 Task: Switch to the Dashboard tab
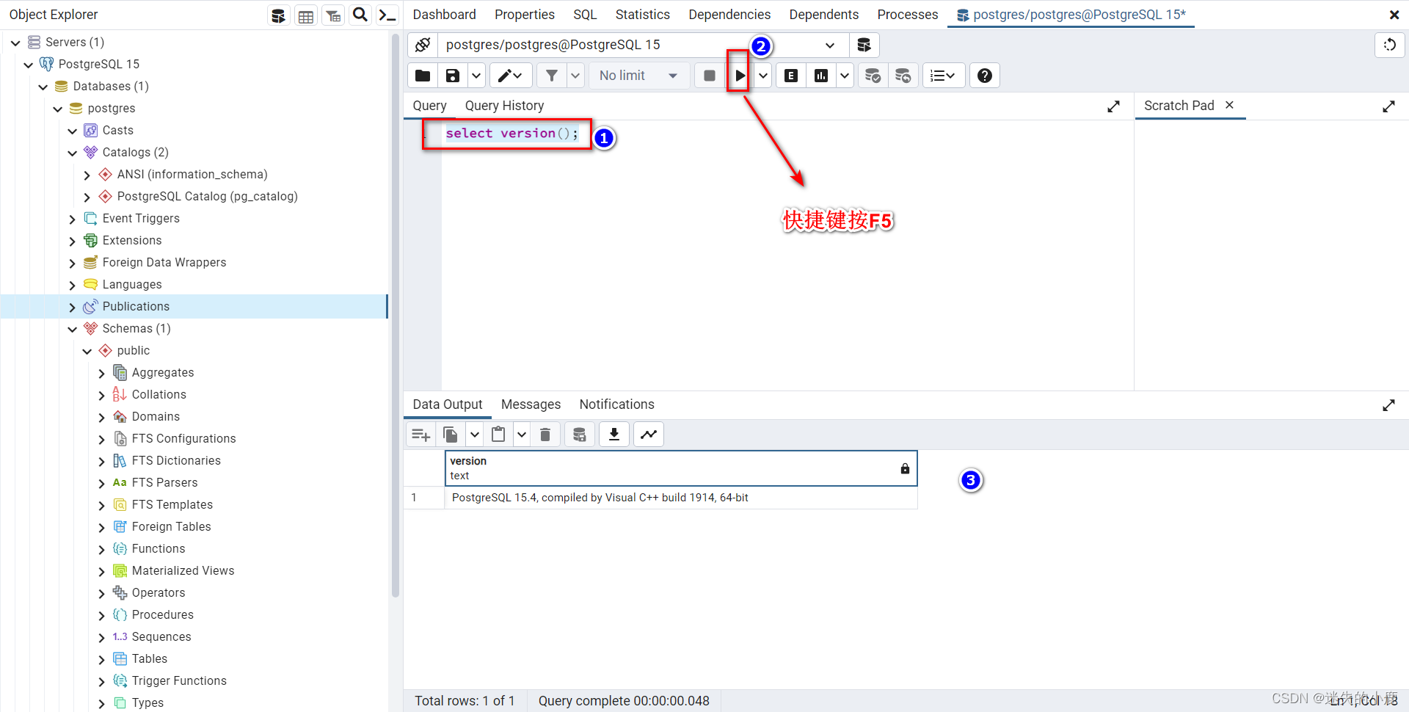pos(444,15)
